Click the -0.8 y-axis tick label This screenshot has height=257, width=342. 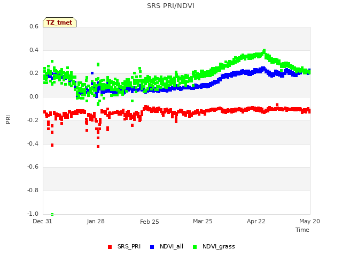coord(33,191)
